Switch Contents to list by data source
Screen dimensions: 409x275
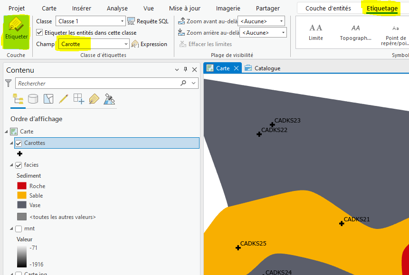coord(33,99)
